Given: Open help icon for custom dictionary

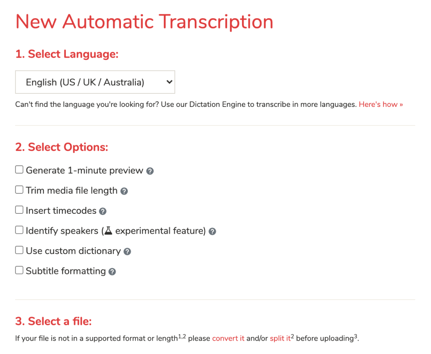Looking at the screenshot, I should (x=127, y=251).
